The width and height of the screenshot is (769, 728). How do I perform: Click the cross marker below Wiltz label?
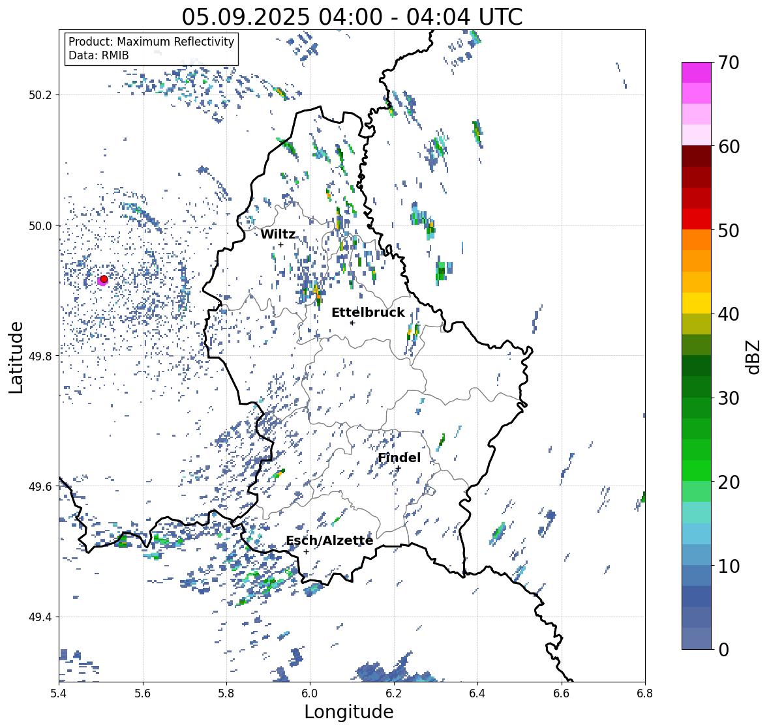[x=280, y=244]
